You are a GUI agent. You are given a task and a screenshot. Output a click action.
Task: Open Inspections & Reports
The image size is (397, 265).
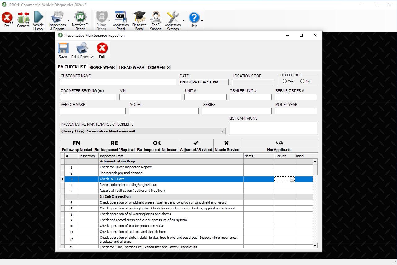pyautogui.click(x=58, y=19)
